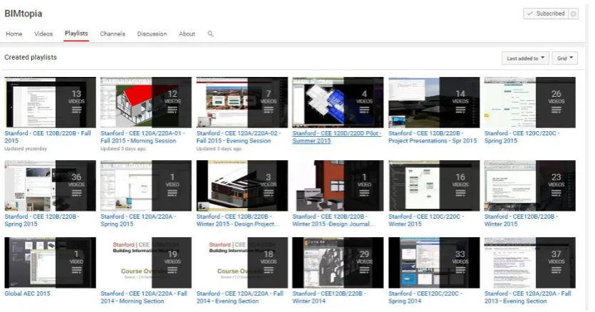595x312 pixels.
Task: Click the notification settings icon beside Subscribed
Action: pyautogui.click(x=574, y=14)
